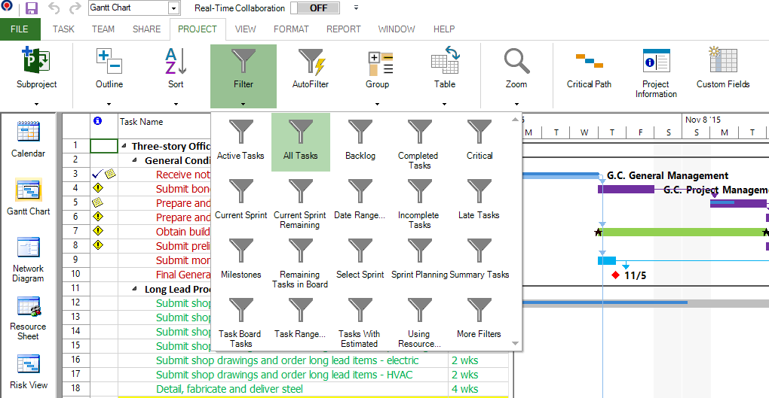The height and width of the screenshot is (398, 769).
Task: Apply the Milestones filter
Action: point(241,260)
